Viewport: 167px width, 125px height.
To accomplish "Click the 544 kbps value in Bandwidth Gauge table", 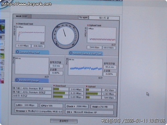I will pos(109,98).
